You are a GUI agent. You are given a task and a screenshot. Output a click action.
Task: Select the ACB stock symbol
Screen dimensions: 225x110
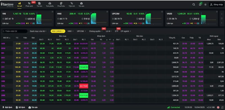(3, 43)
